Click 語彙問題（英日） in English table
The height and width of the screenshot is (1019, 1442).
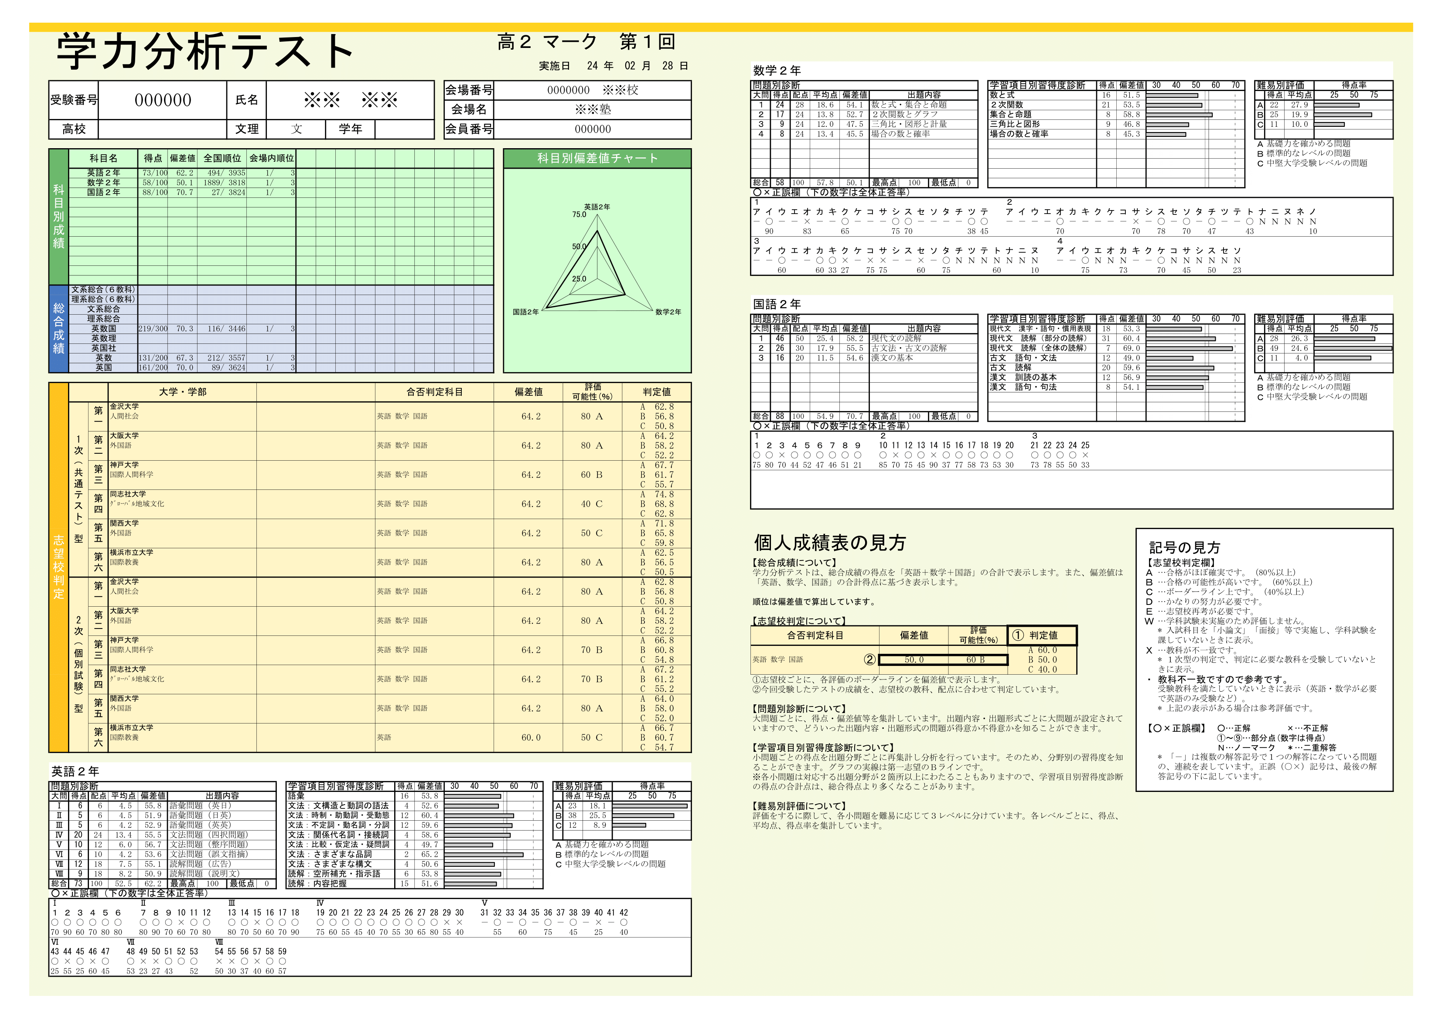tap(200, 805)
